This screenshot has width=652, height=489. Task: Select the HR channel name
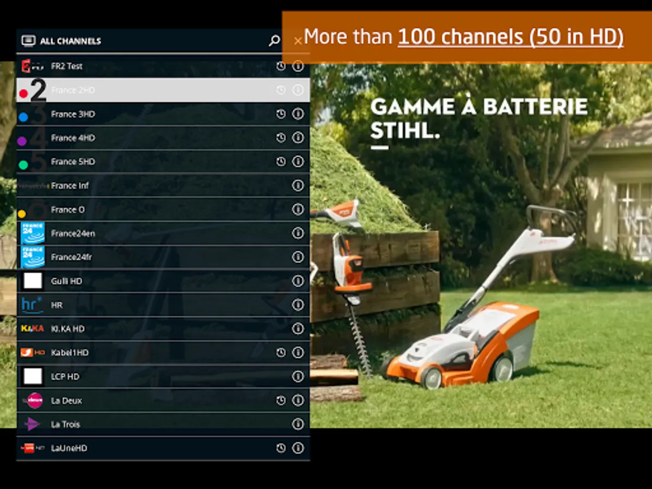click(x=57, y=305)
